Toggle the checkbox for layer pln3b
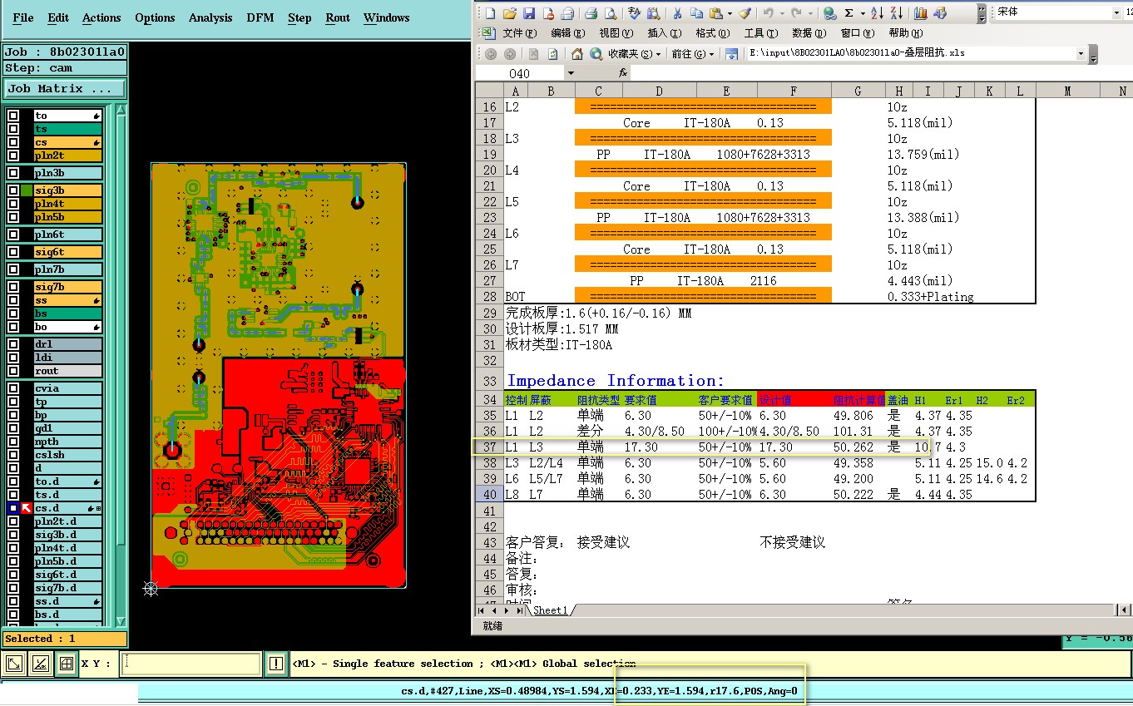 pos(13,173)
